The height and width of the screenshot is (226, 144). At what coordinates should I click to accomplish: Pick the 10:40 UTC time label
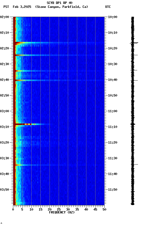[112, 80]
